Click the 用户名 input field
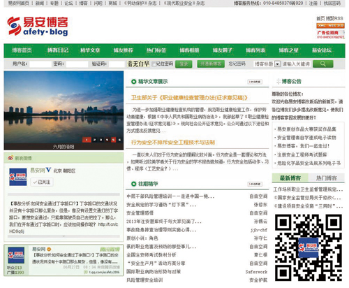 pyautogui.click(x=40, y=64)
